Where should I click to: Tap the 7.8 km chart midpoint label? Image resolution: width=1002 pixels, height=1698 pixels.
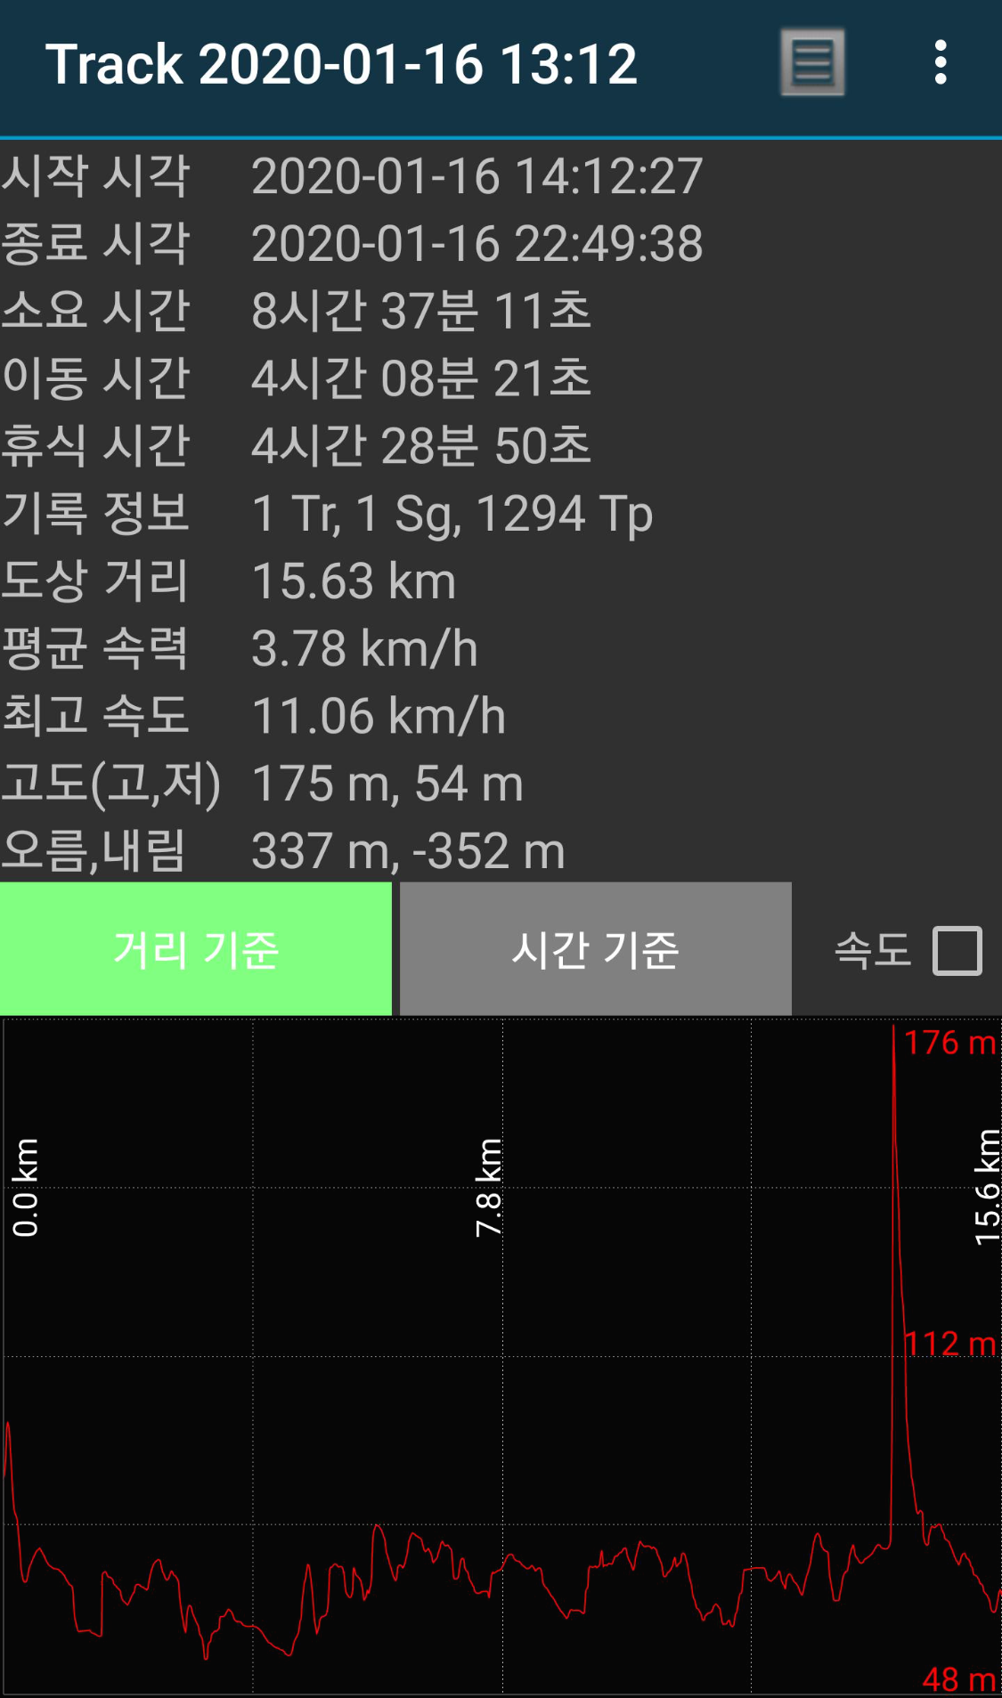point(488,1188)
